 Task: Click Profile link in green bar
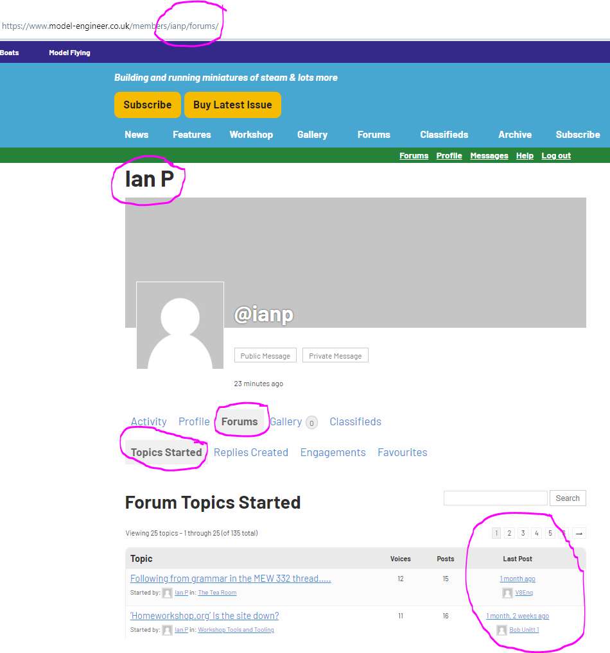(449, 156)
